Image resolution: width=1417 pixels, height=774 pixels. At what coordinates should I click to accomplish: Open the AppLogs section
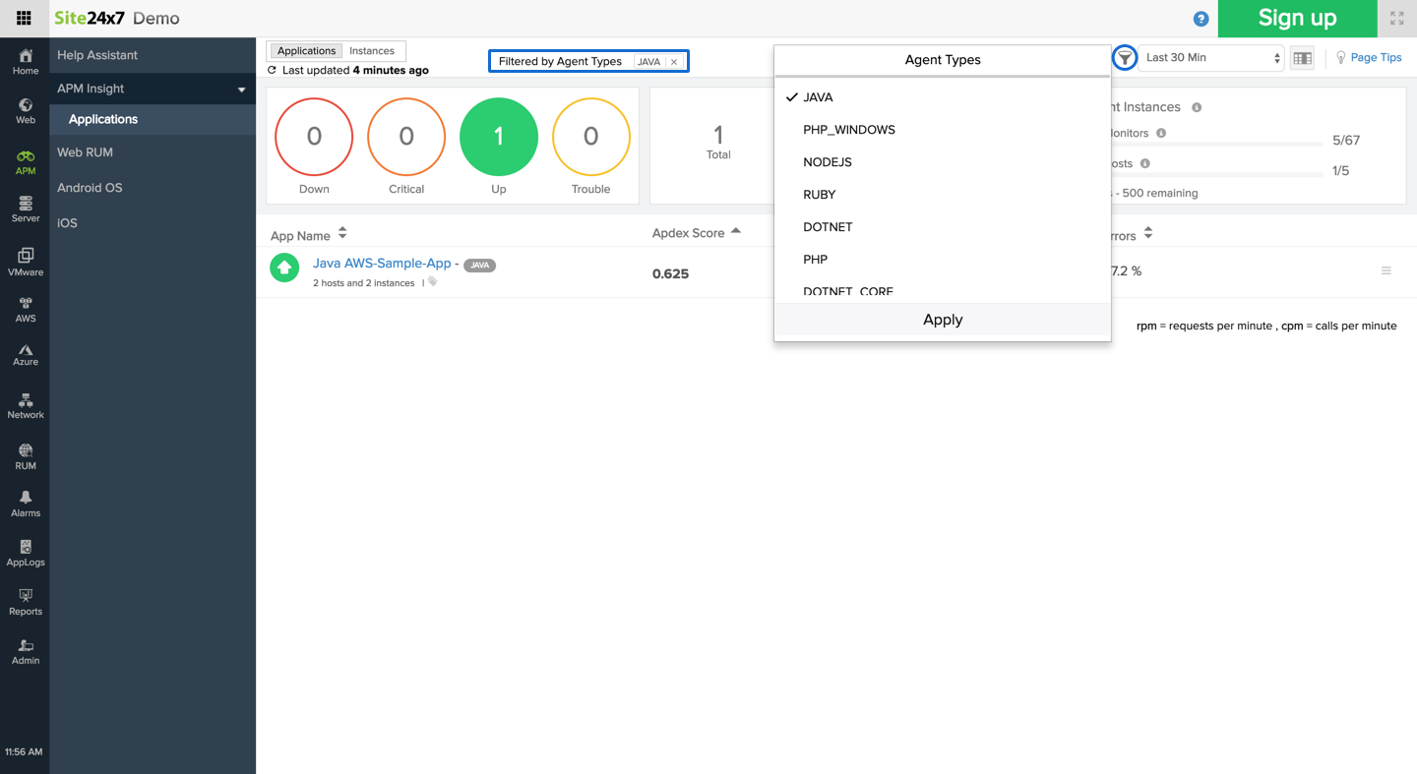(26, 554)
